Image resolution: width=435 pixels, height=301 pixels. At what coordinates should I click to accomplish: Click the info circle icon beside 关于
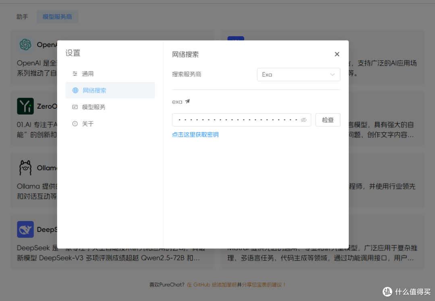pyautogui.click(x=75, y=124)
